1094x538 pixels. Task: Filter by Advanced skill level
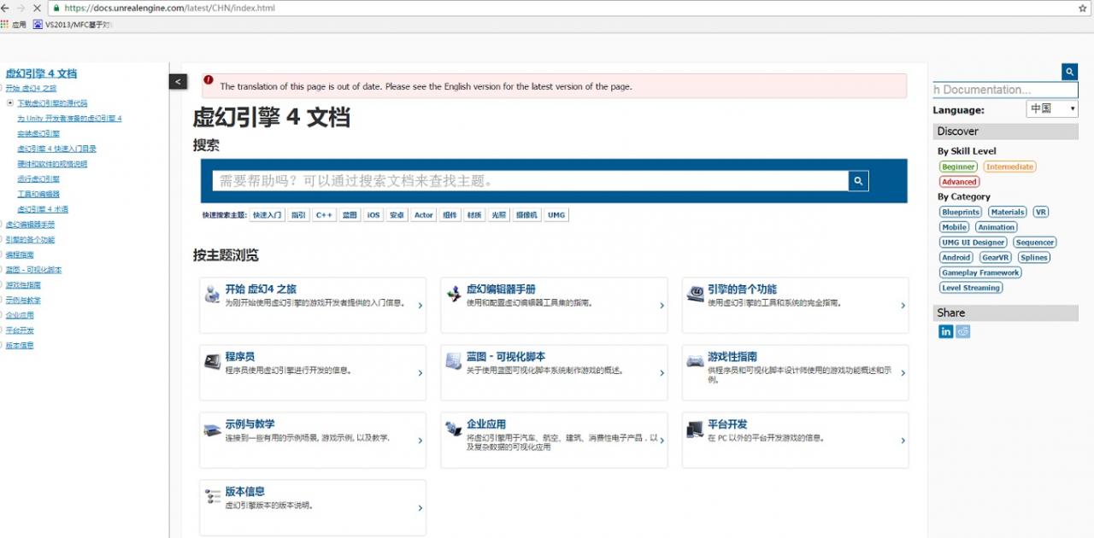[959, 182]
